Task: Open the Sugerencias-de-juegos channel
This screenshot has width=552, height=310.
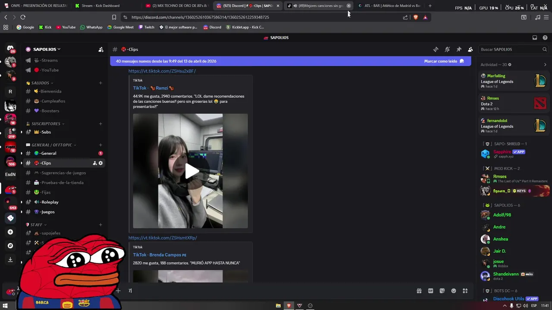Action: point(64,173)
